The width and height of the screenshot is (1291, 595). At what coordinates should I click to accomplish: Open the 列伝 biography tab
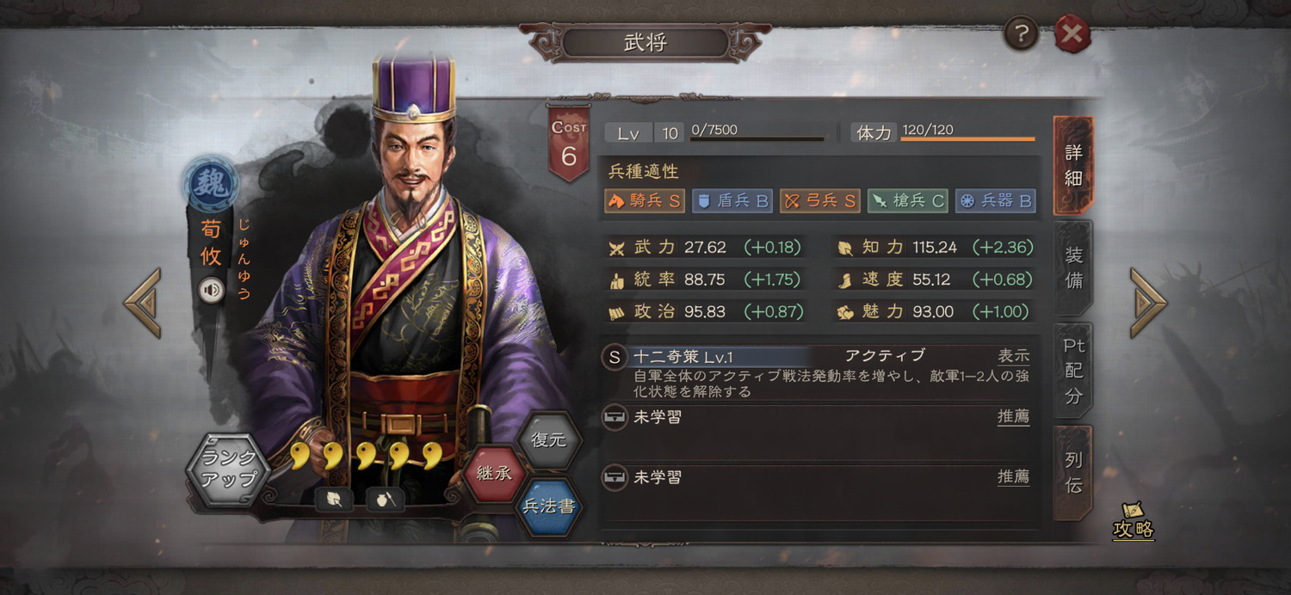point(1073,473)
